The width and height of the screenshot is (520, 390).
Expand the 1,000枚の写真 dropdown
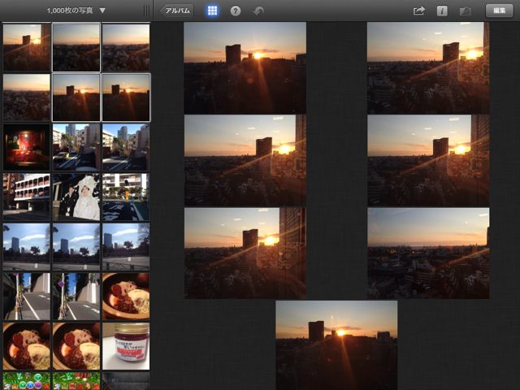76,11
